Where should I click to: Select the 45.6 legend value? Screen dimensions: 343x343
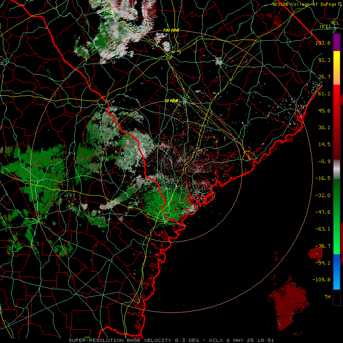tap(324, 111)
